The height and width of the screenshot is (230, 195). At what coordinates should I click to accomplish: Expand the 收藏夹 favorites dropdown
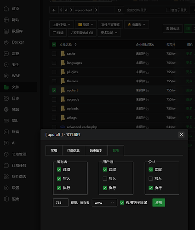[x=137, y=24]
